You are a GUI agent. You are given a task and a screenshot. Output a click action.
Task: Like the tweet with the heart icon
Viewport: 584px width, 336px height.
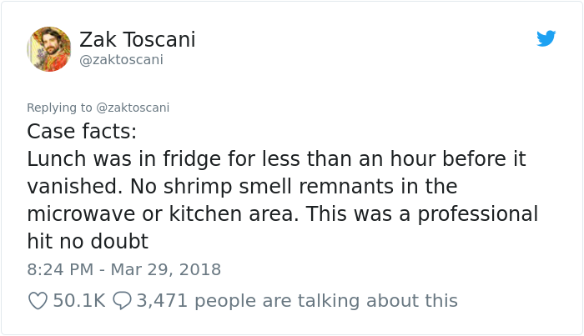(x=38, y=300)
